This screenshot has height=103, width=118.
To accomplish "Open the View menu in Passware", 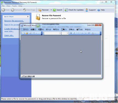I will click(8, 6).
